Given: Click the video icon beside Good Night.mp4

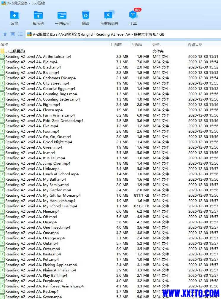Looking at the screenshot, I should (2, 142).
